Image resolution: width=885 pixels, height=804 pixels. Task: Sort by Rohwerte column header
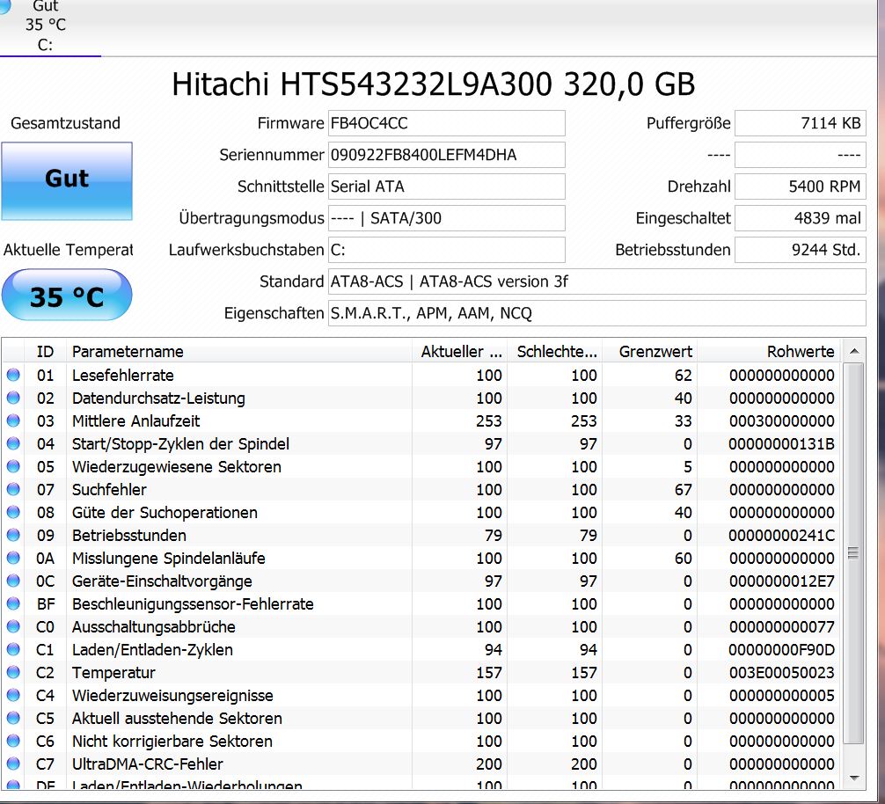click(769, 352)
